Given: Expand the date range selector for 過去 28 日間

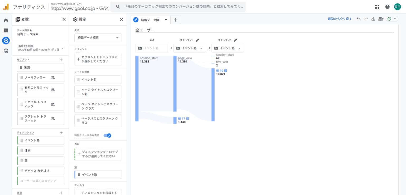Looking at the screenshot, I should tap(62, 48).
